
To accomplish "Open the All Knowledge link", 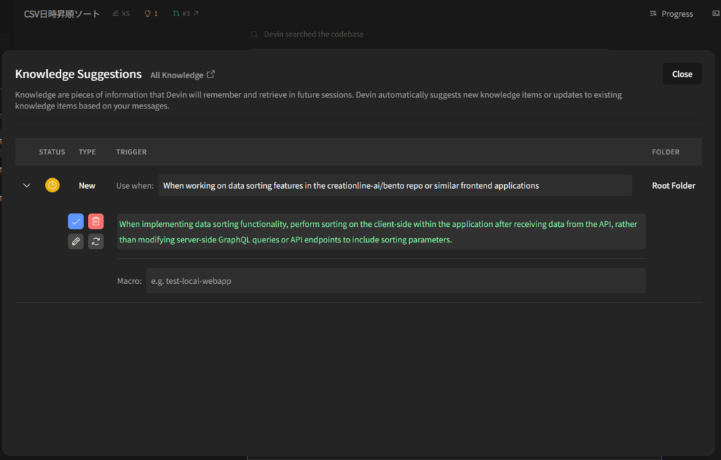I will (177, 75).
